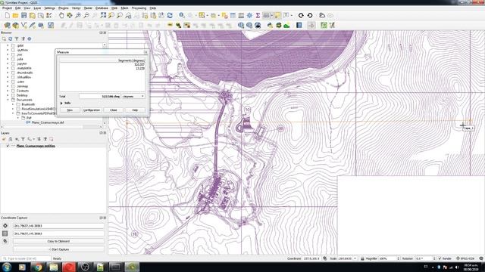Create a new project with the blank page icon
Image resolution: width=485 pixels, height=272 pixels.
7,15
